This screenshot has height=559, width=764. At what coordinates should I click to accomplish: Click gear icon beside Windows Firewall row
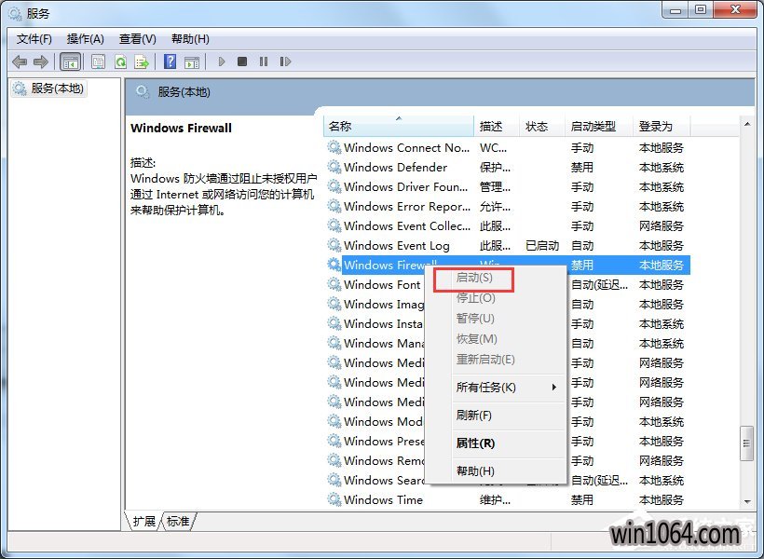[x=334, y=265]
